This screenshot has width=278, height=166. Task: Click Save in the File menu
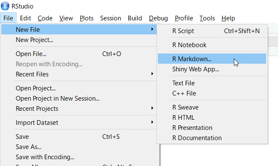(x=79, y=137)
